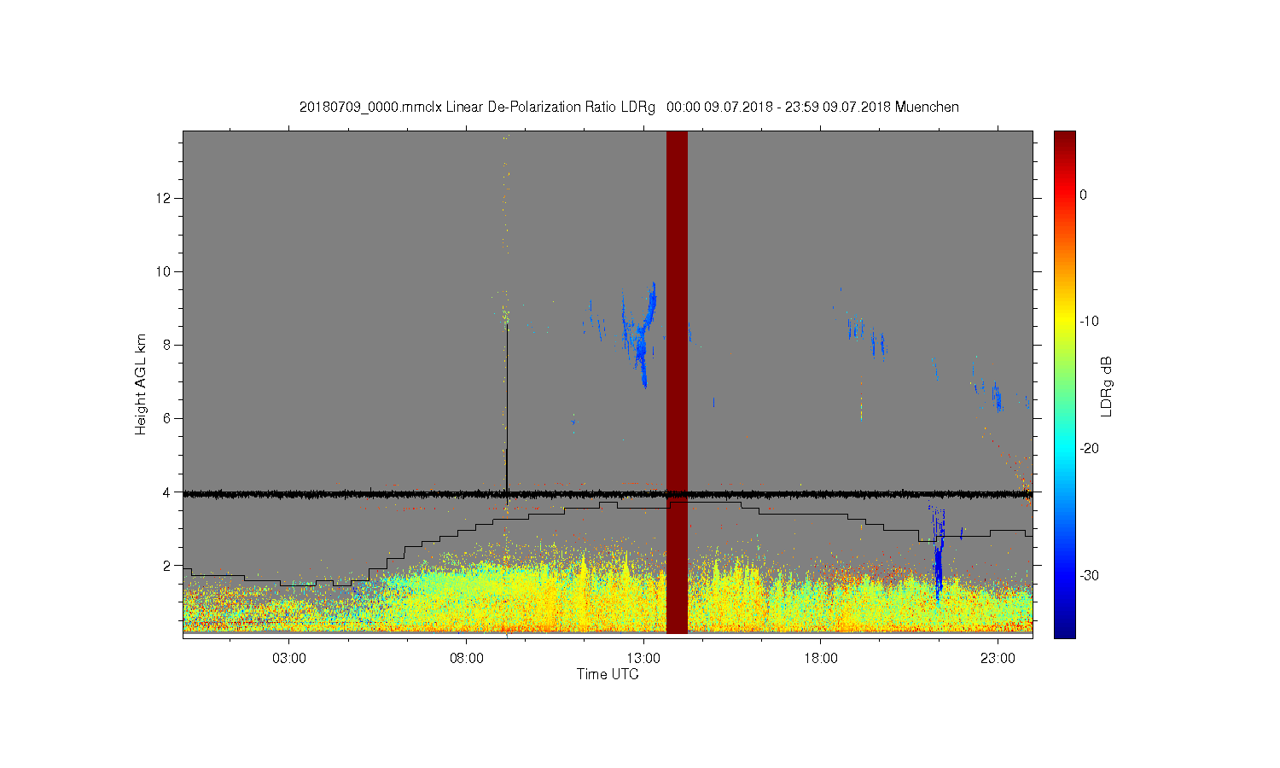This screenshot has height=768, width=1280.
Task: Click the colorbar label '-10'
Action: coord(1089,321)
